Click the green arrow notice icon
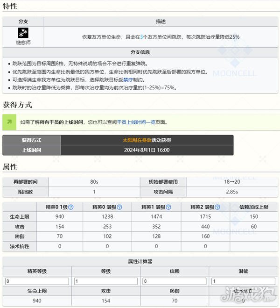 coord(9,122)
